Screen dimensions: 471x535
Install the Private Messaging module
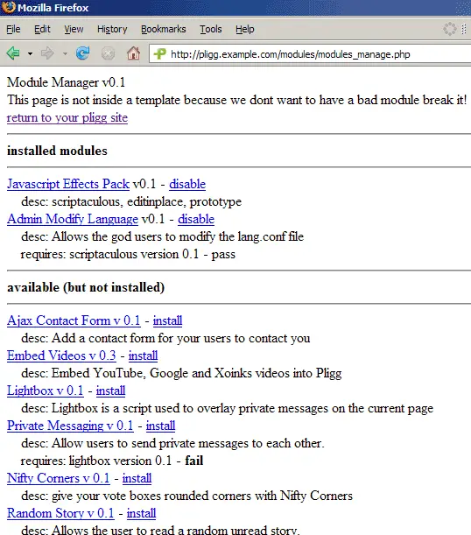[x=160, y=426]
